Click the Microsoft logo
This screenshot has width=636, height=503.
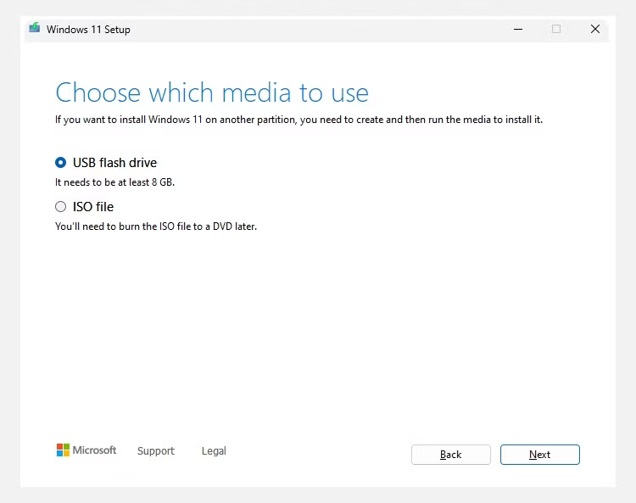pyautogui.click(x=86, y=450)
